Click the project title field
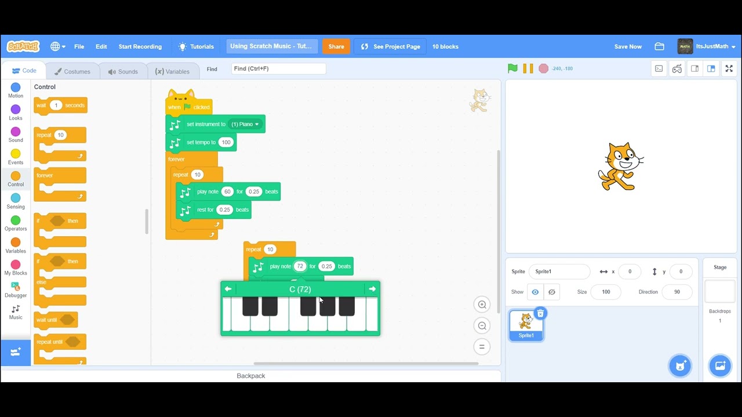The width and height of the screenshot is (742, 417). click(x=272, y=46)
